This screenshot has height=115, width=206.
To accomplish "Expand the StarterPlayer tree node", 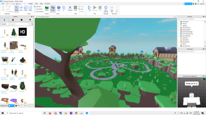I will [179, 42].
